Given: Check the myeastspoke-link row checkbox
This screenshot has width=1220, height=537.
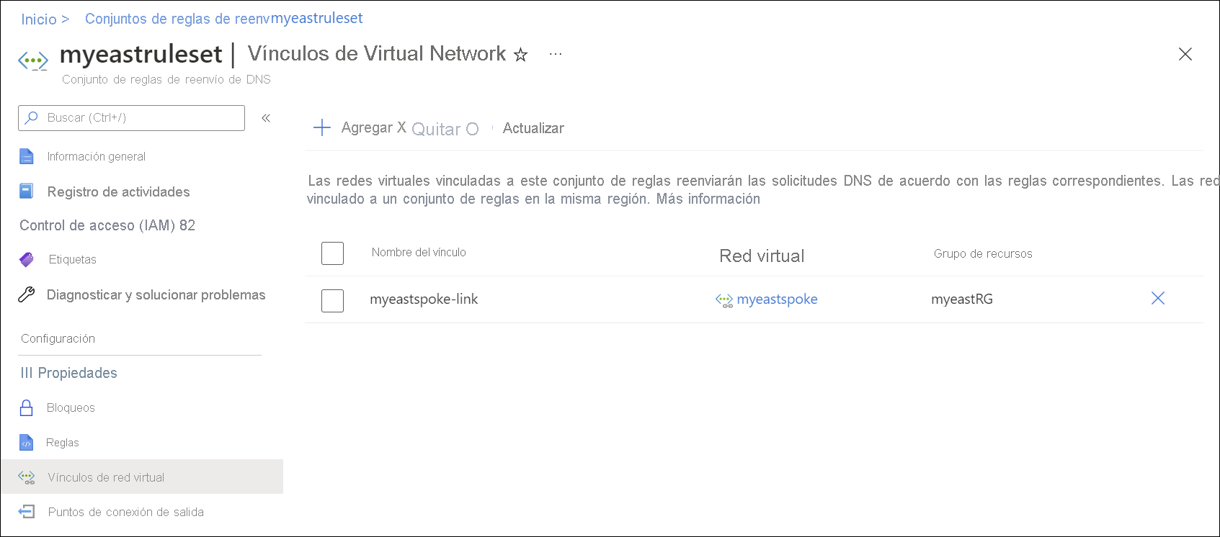Looking at the screenshot, I should click(x=332, y=300).
